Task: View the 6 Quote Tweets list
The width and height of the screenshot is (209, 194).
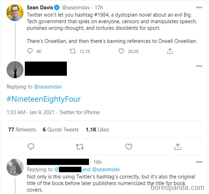Action: click(61, 130)
